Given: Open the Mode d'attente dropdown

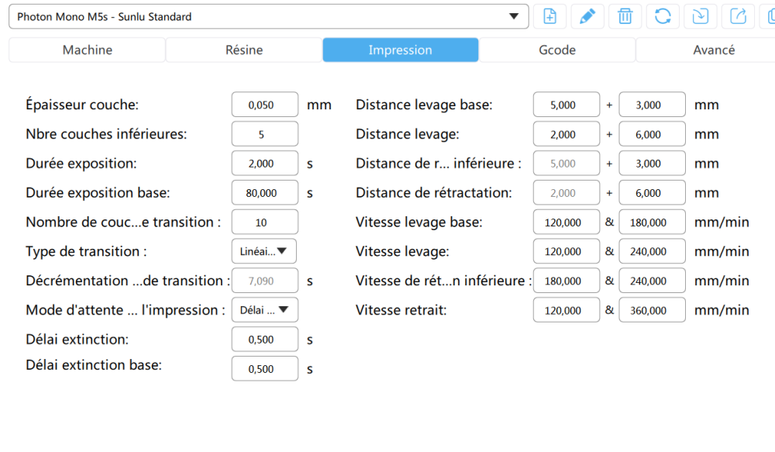Looking at the screenshot, I should coord(264,310).
